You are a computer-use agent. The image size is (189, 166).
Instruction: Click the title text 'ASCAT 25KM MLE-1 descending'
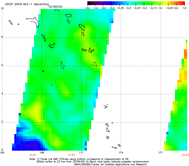click(x=27, y=4)
